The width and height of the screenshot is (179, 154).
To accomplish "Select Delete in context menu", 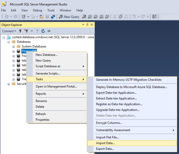I will pyautogui.click(x=57, y=107).
